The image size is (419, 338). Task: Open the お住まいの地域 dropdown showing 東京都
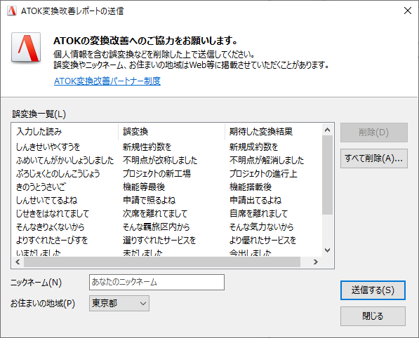(119, 304)
